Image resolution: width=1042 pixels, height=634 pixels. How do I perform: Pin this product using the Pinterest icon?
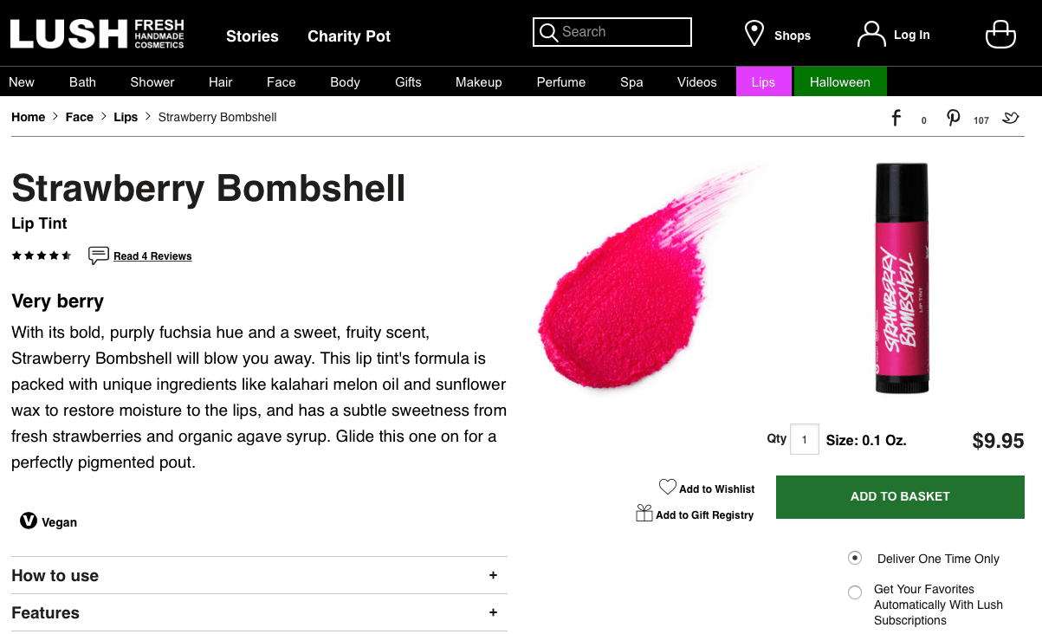pos(953,117)
